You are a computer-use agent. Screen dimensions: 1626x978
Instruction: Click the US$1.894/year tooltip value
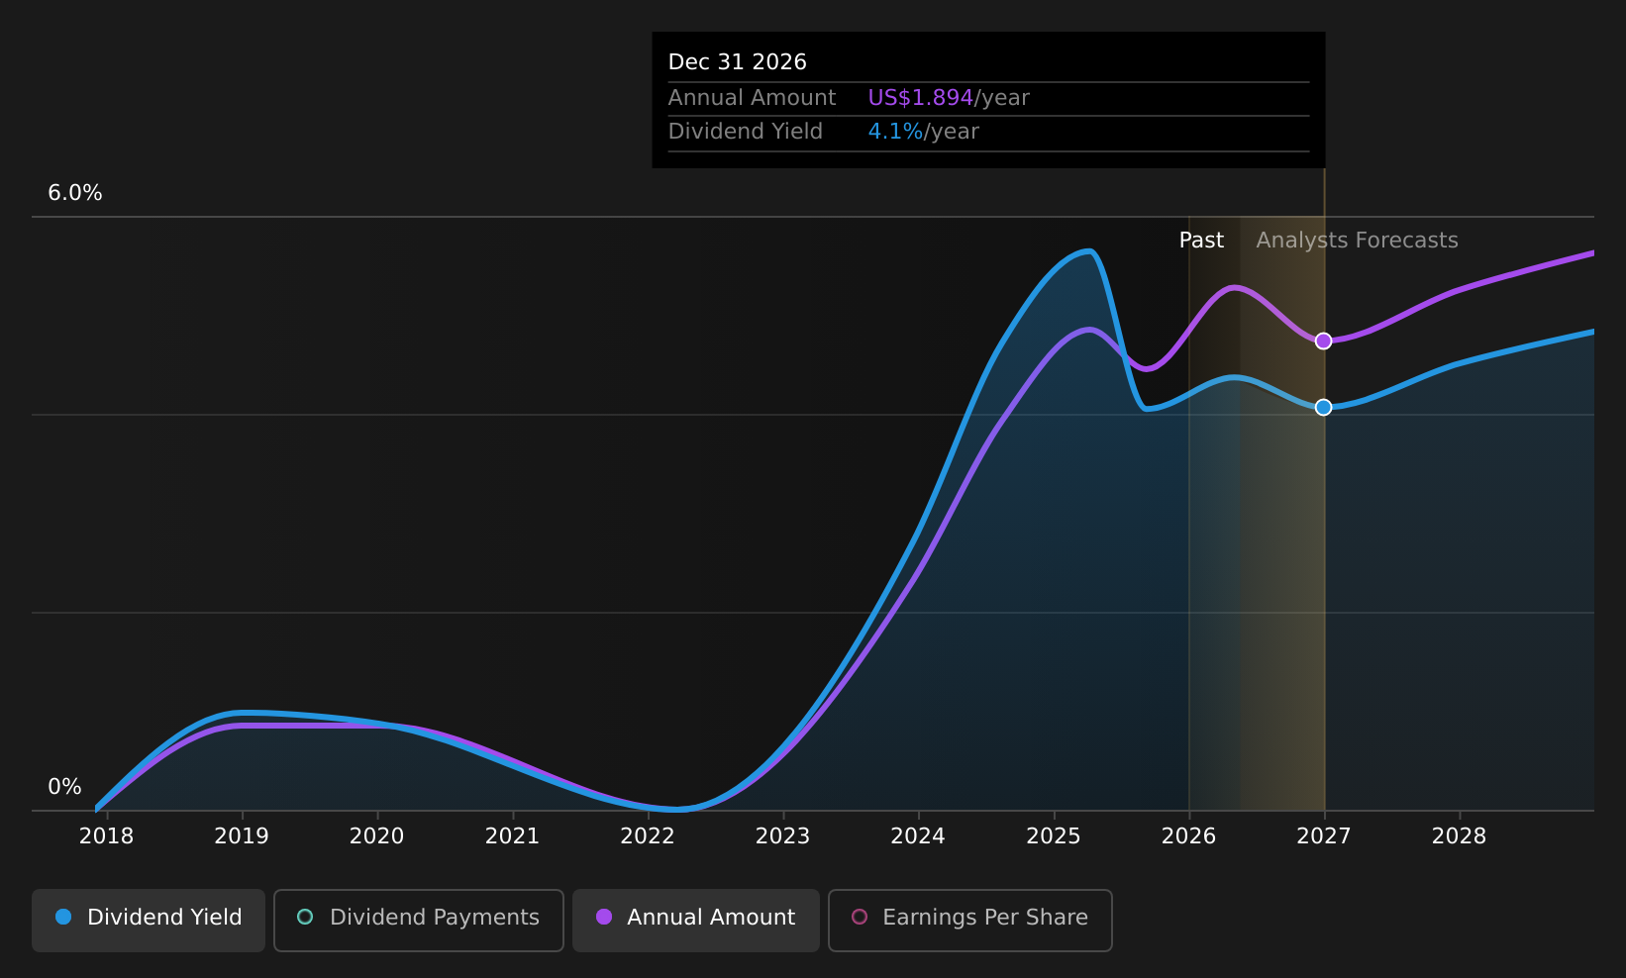[x=949, y=98]
